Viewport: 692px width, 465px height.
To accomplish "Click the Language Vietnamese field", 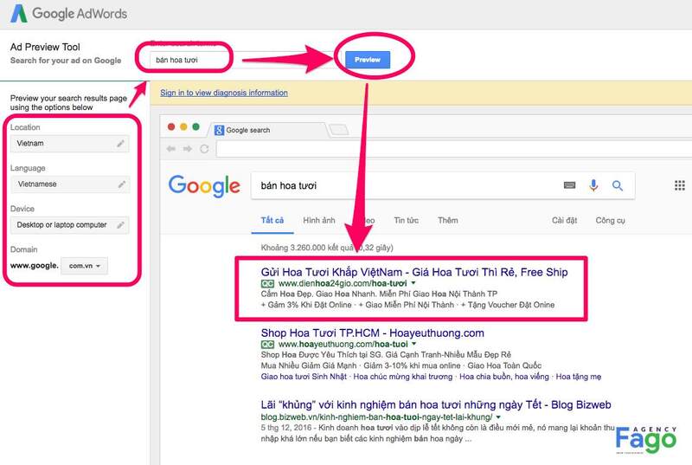I will click(70, 184).
